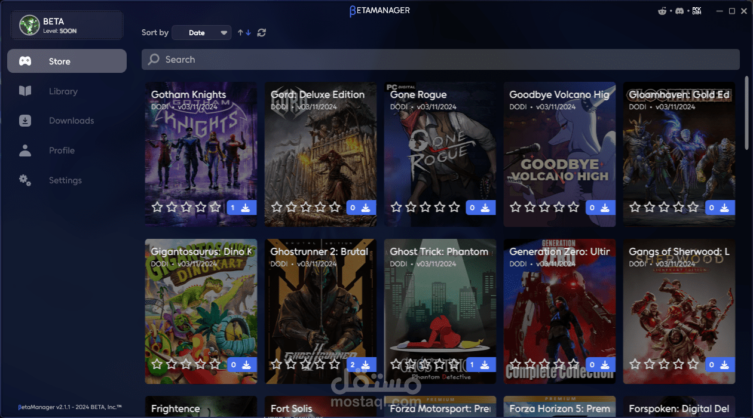The width and height of the screenshot is (753, 418).
Task: Click the Gangs of Sherwood title text
Action: click(x=679, y=252)
